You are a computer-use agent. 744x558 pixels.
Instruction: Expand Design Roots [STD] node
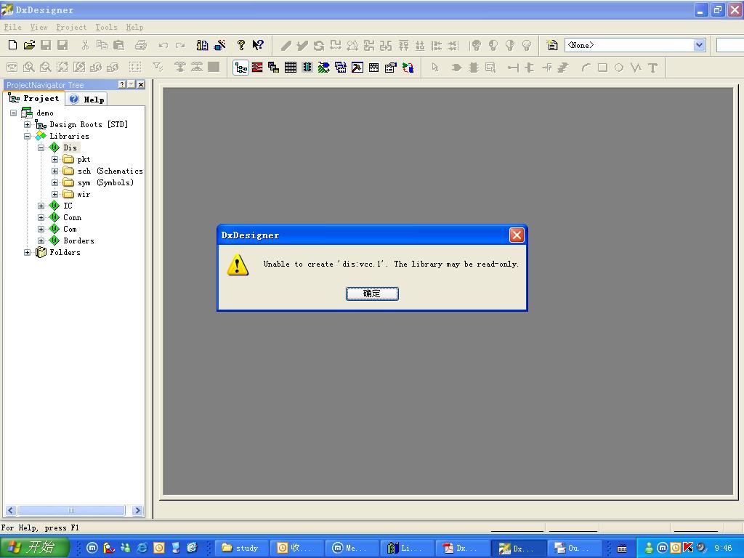coord(28,125)
